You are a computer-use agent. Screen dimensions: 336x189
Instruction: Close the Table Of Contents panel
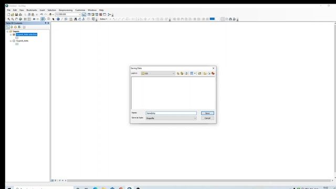click(48, 23)
